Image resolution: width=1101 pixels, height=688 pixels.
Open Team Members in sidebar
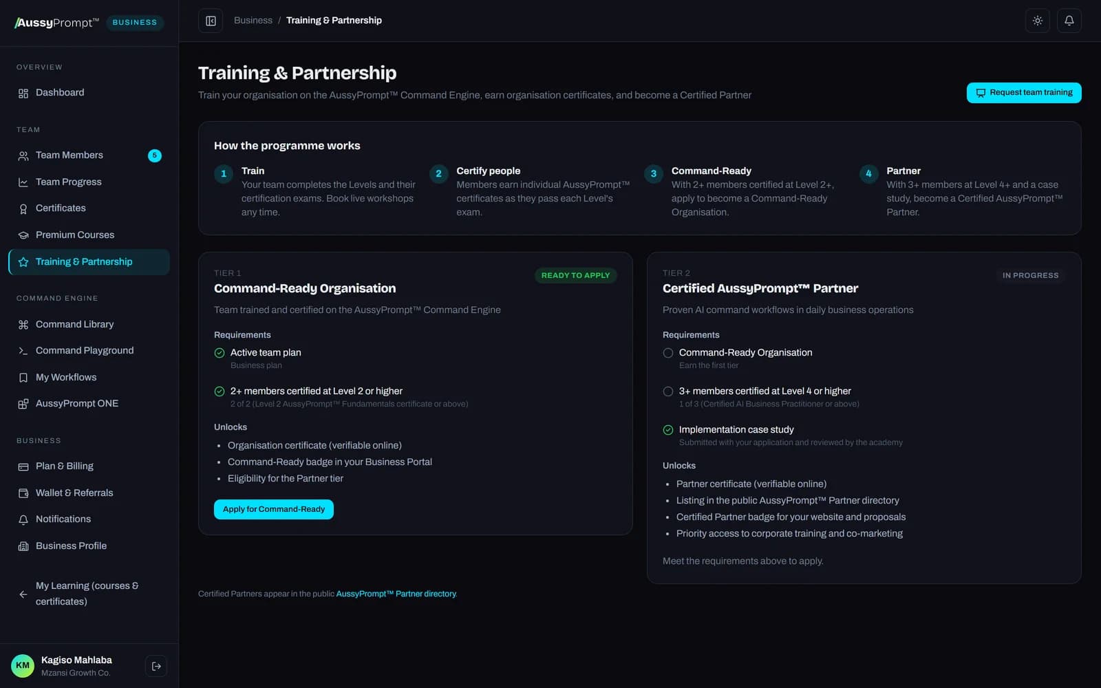click(x=89, y=155)
